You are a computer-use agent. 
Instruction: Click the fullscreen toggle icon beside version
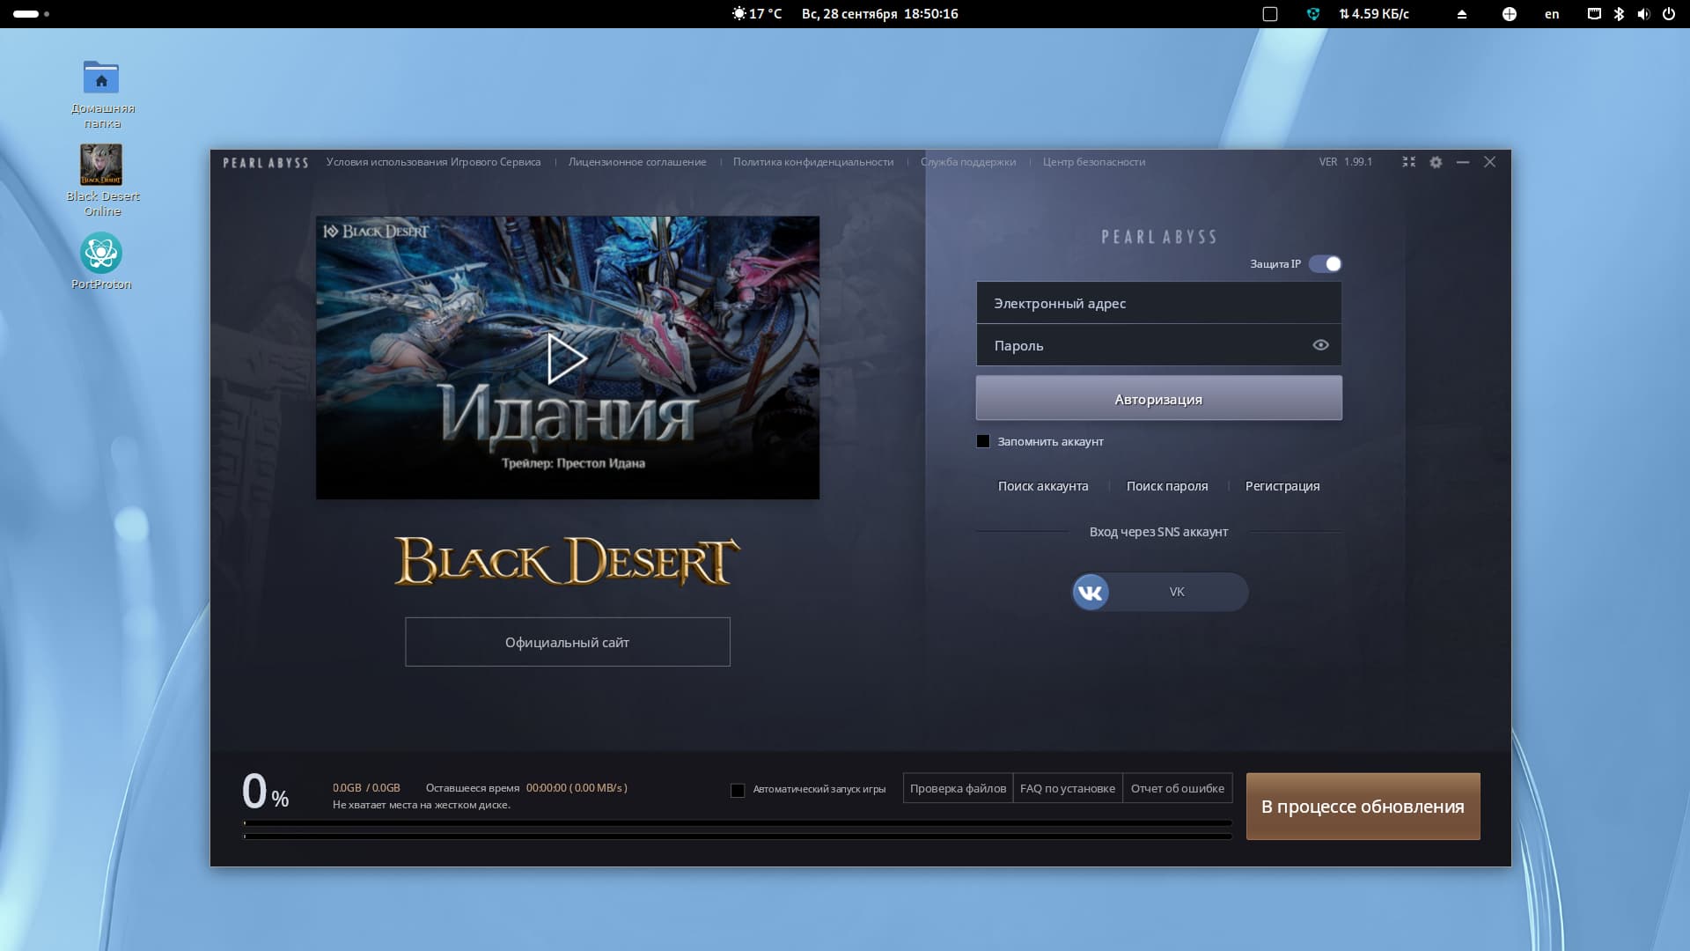1408,162
